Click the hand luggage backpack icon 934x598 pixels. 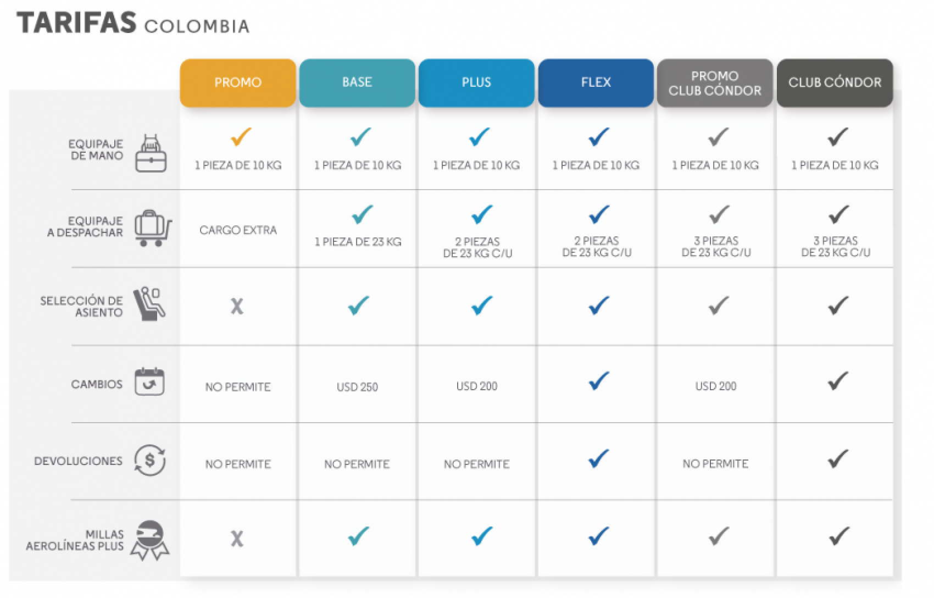click(151, 153)
